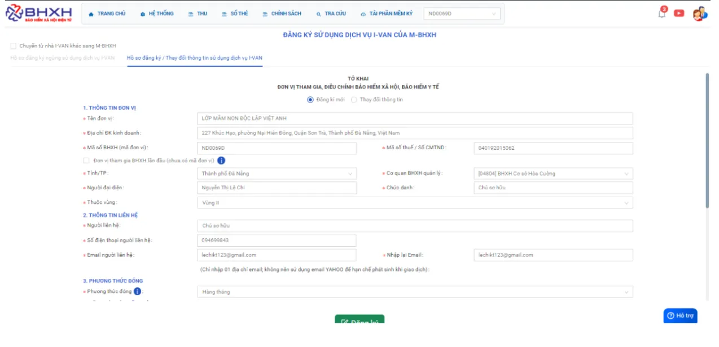Click info icon beside first-time BHXH checkbox
Screen dimensions: 719x347
click(221, 161)
